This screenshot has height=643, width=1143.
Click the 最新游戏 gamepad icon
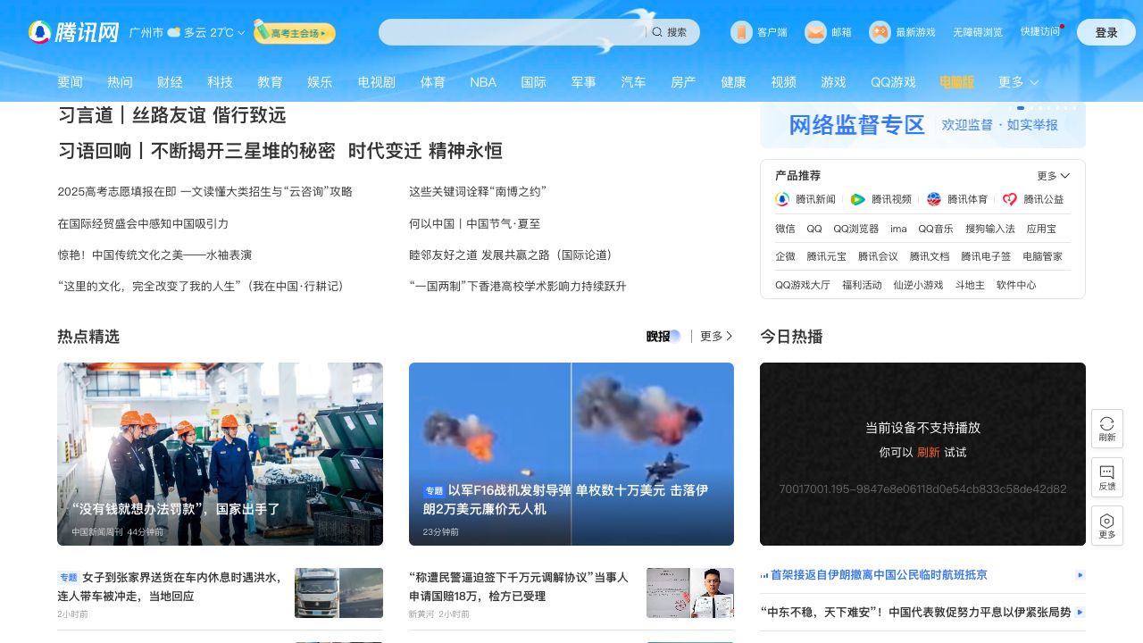click(x=880, y=32)
